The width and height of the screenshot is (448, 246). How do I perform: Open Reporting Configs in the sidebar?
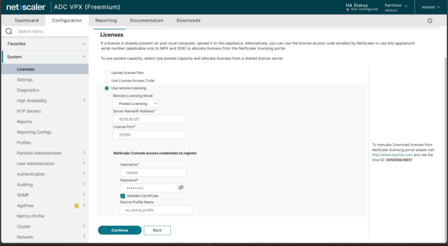(x=34, y=132)
